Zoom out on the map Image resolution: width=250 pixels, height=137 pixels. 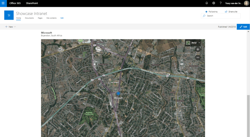point(198,57)
